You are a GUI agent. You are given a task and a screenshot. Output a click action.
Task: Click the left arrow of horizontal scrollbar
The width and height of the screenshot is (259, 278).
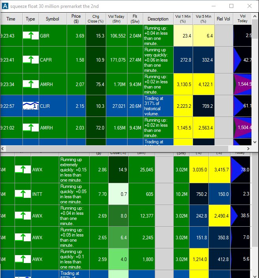[x=2, y=148]
